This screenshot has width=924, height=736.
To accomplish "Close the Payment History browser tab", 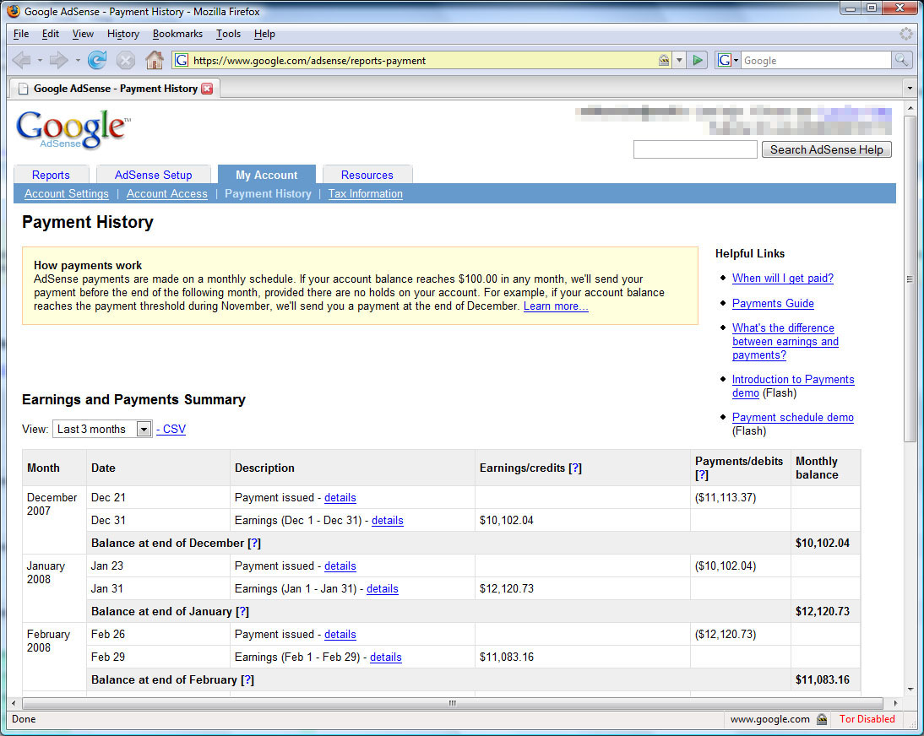I will tap(207, 89).
